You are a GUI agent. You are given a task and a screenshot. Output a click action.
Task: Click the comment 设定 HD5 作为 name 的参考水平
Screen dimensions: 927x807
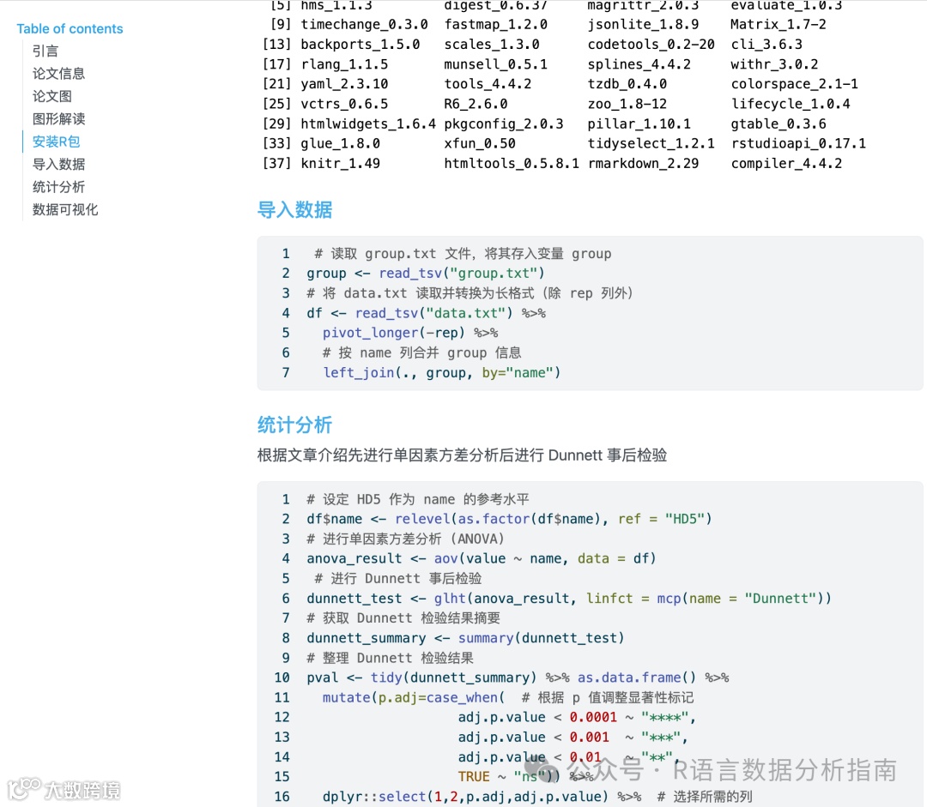(418, 499)
